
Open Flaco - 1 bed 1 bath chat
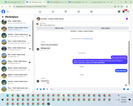[16, 89]
